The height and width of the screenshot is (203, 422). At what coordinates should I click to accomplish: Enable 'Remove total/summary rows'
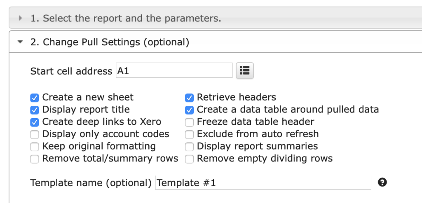pyautogui.click(x=35, y=159)
